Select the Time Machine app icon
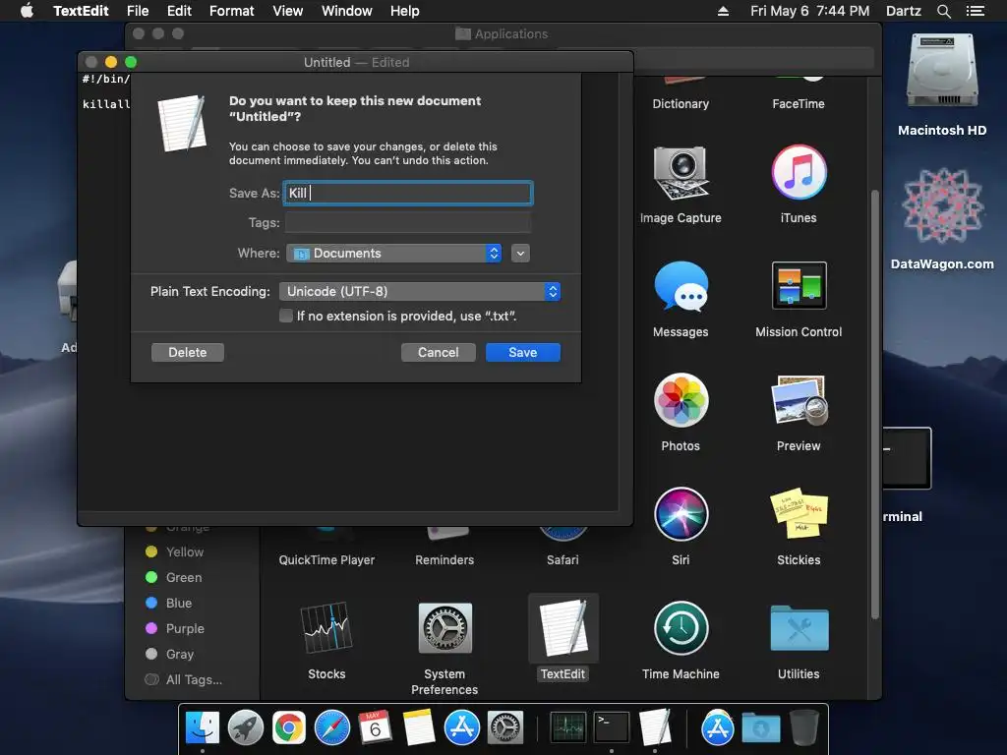 (681, 628)
